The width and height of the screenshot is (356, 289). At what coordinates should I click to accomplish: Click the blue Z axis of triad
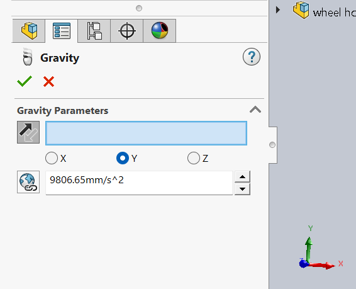(x=303, y=264)
